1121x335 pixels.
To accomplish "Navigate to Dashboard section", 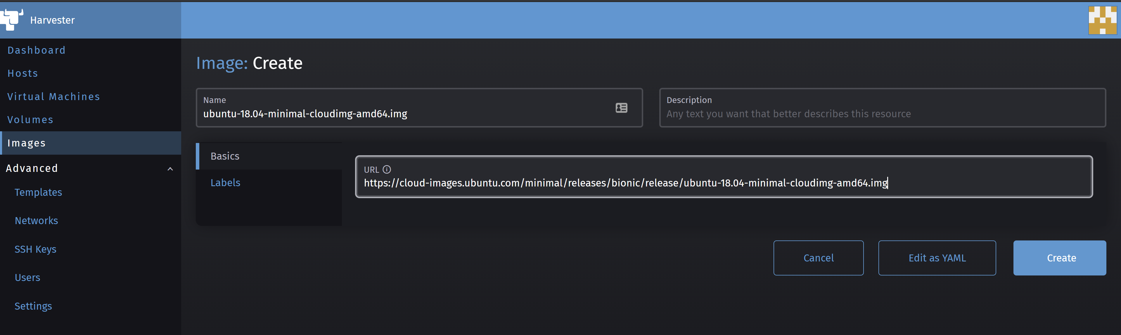I will (x=37, y=50).
